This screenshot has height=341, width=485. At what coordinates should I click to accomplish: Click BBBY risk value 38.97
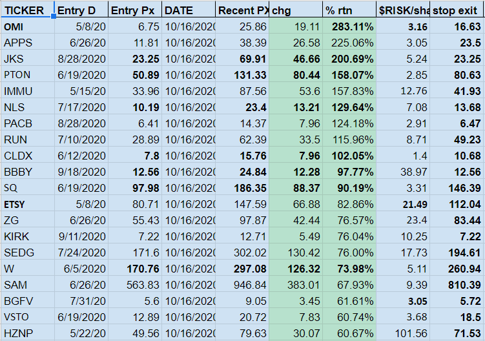click(x=403, y=171)
